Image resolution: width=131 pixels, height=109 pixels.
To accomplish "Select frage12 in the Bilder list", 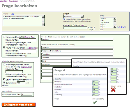I will [x=103, y=25].
